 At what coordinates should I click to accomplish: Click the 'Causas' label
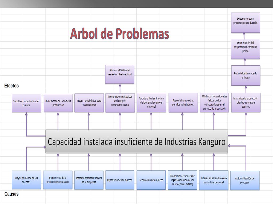point(11,194)
